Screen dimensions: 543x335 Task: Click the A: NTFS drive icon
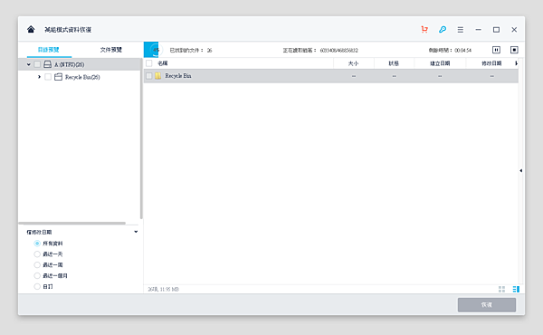coord(47,64)
